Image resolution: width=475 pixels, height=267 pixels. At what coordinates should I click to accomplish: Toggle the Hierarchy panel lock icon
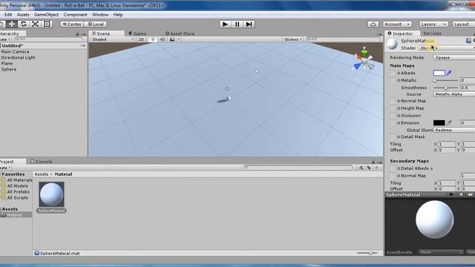(77, 34)
